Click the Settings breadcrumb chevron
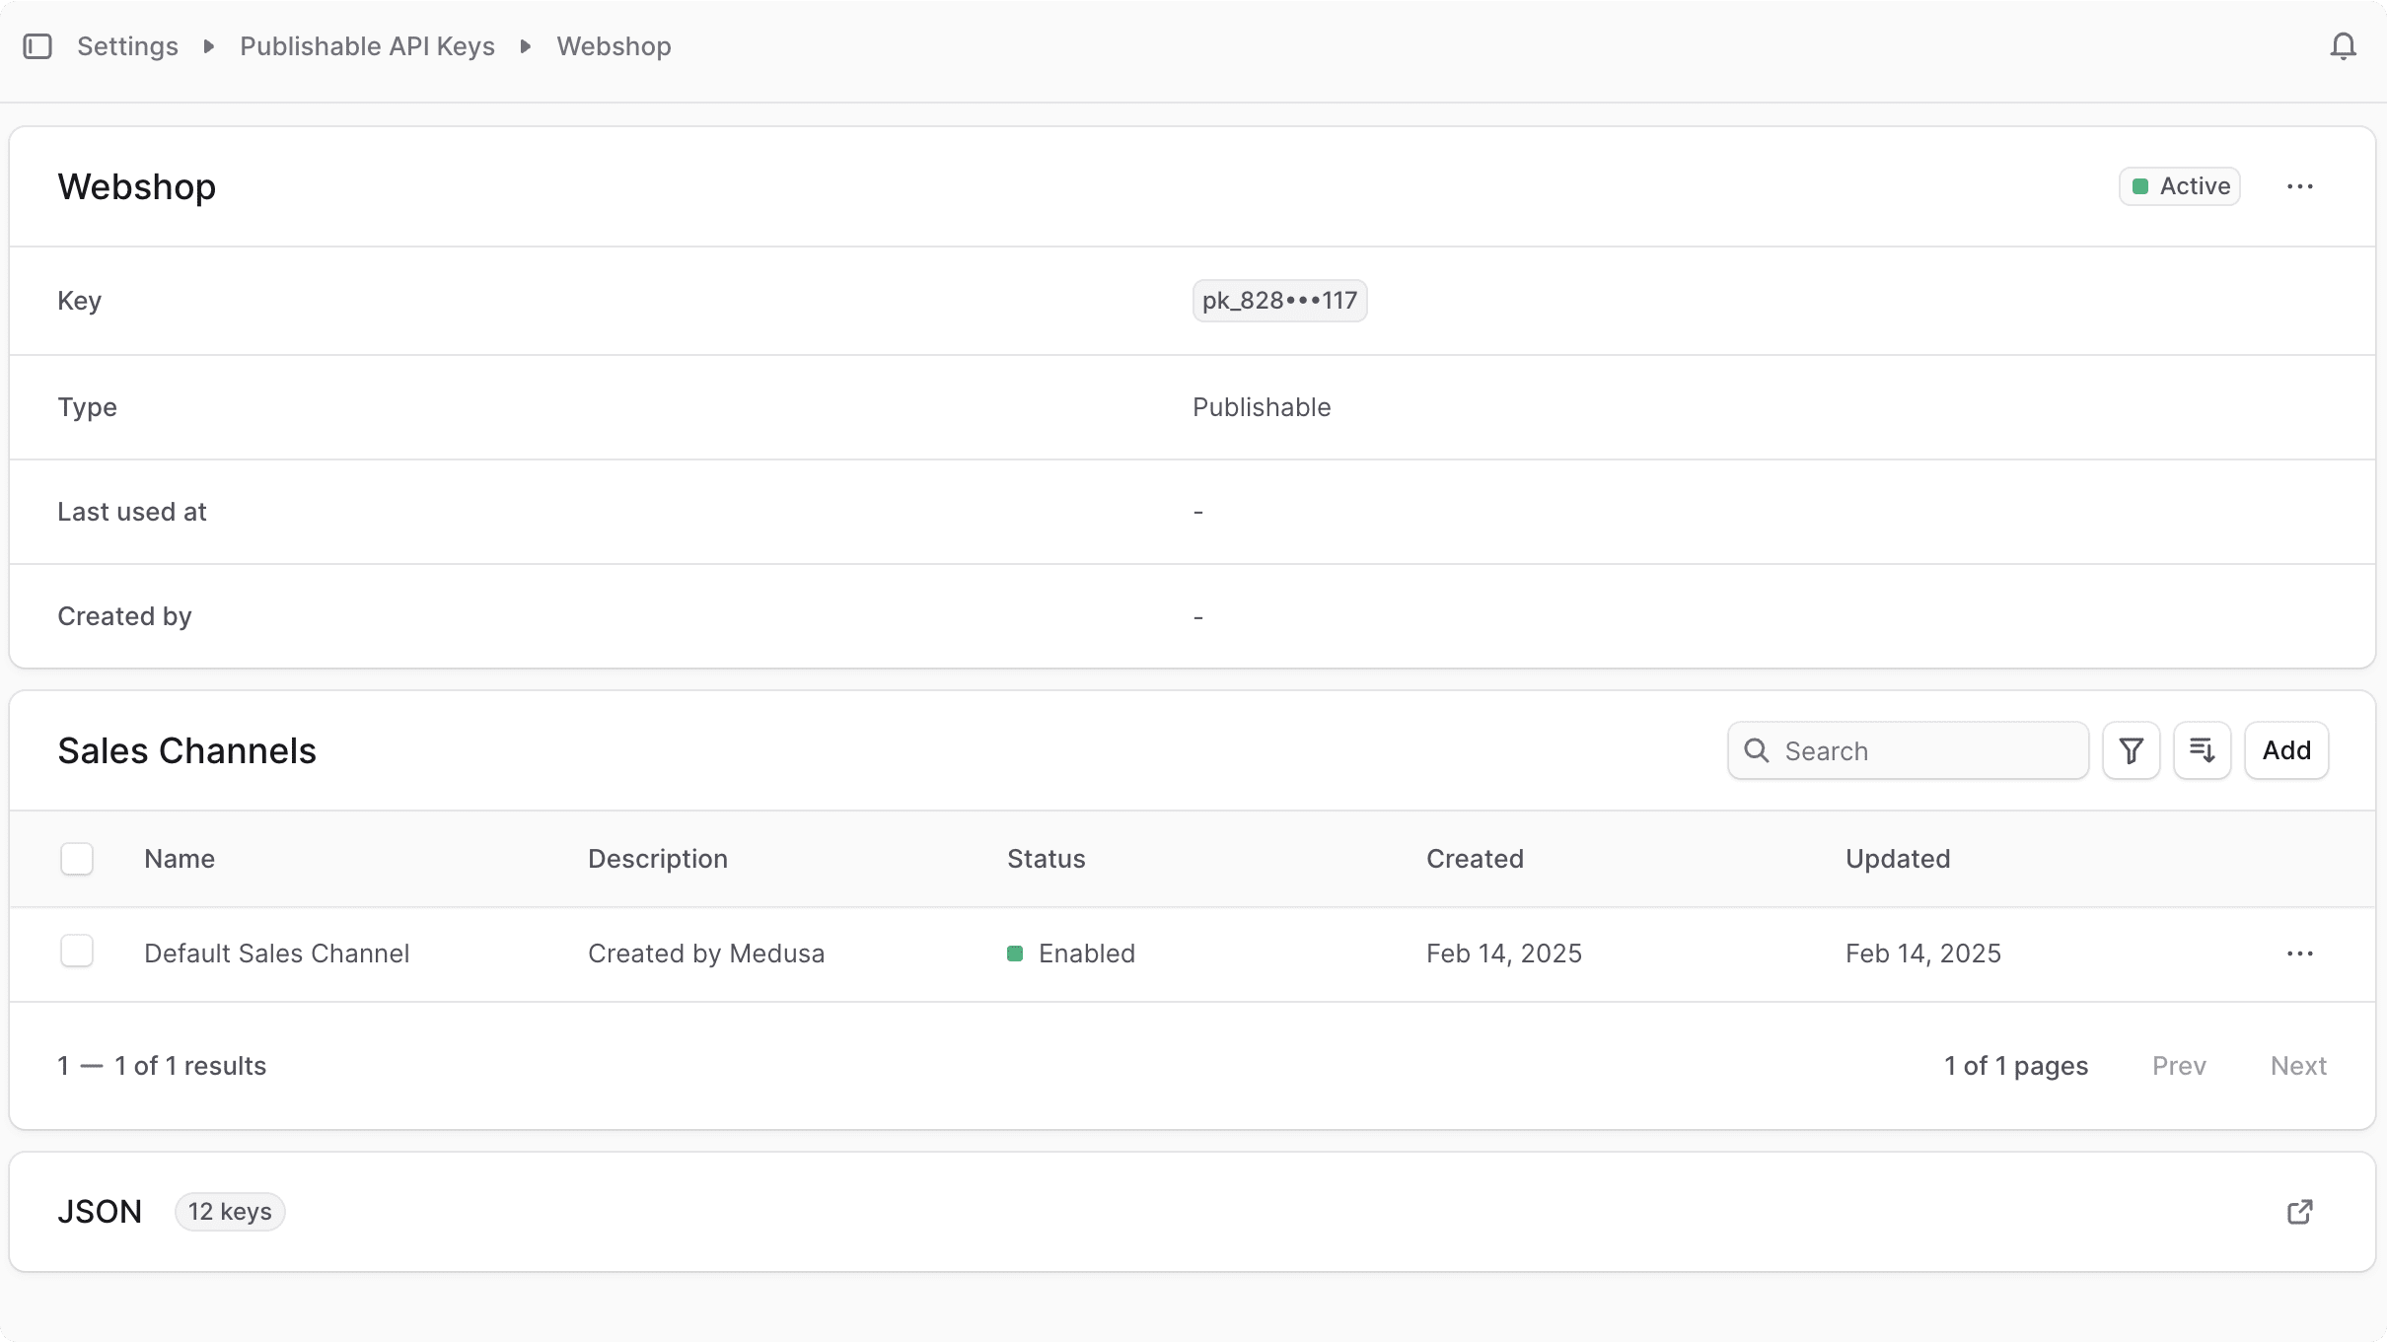 (x=207, y=45)
